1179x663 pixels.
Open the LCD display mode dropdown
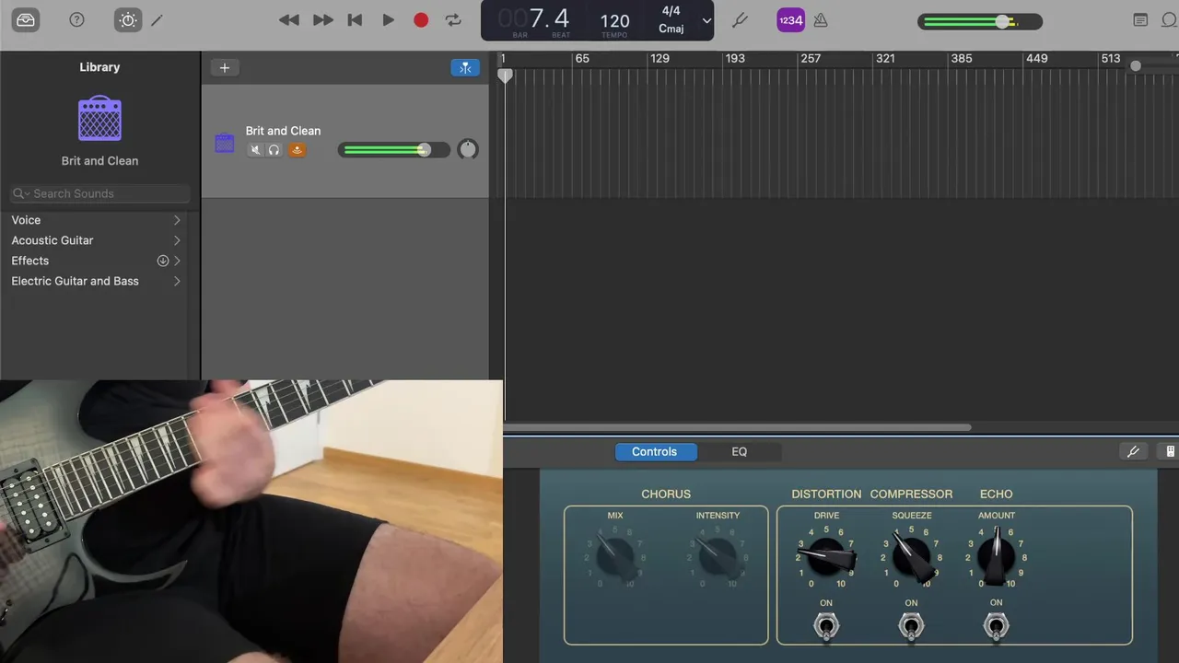pos(706,21)
